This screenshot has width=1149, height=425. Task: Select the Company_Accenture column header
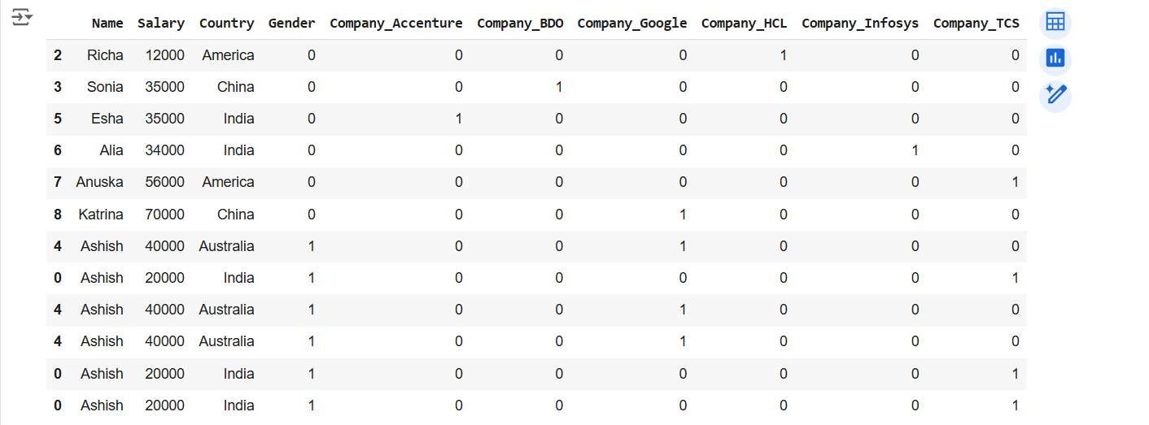(395, 24)
